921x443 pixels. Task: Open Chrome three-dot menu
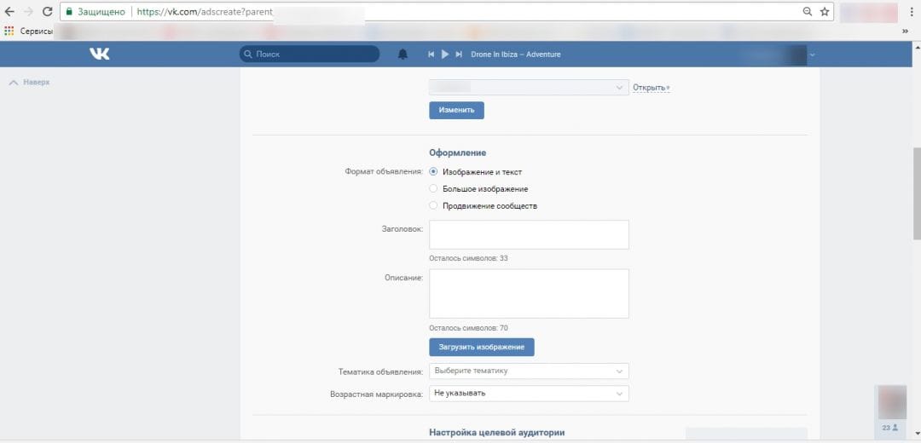pos(911,11)
